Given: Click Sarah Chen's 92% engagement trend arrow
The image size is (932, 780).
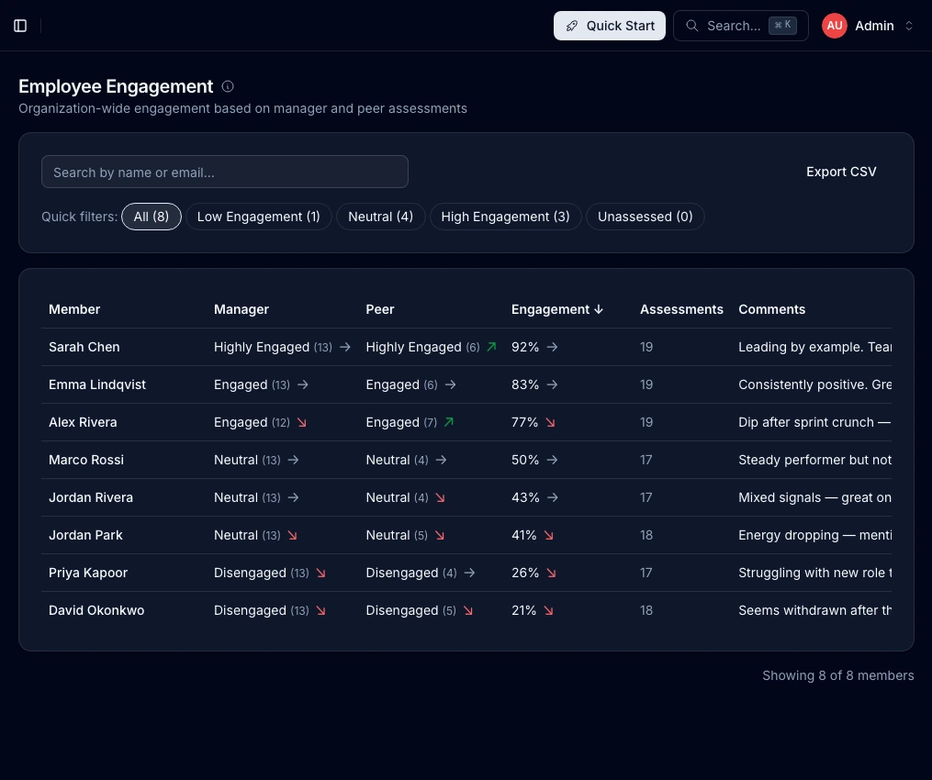Looking at the screenshot, I should pos(552,347).
